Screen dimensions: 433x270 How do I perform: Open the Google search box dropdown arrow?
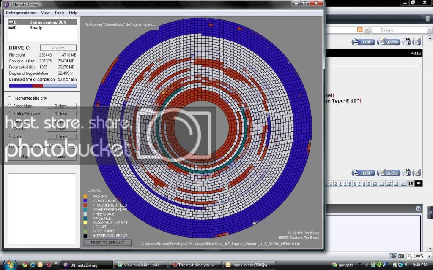[430, 30]
